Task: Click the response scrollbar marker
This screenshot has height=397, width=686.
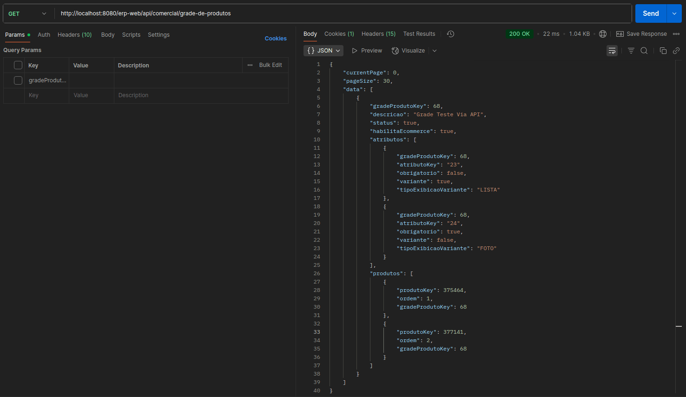Action: pos(679,326)
